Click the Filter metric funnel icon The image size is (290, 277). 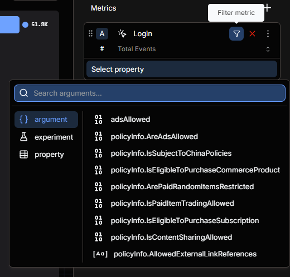click(x=236, y=34)
